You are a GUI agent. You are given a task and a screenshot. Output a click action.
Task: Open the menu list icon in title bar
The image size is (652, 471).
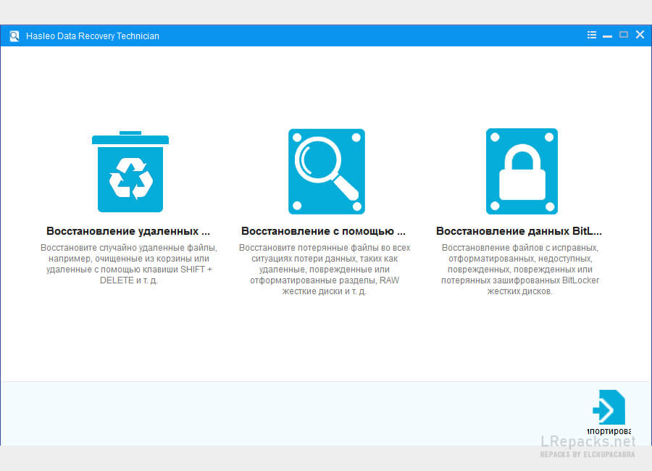click(x=591, y=35)
